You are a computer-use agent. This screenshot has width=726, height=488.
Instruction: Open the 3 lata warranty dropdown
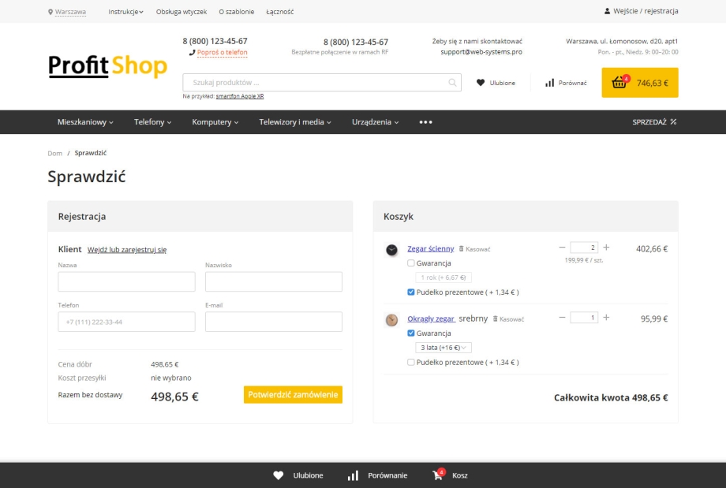pos(443,348)
